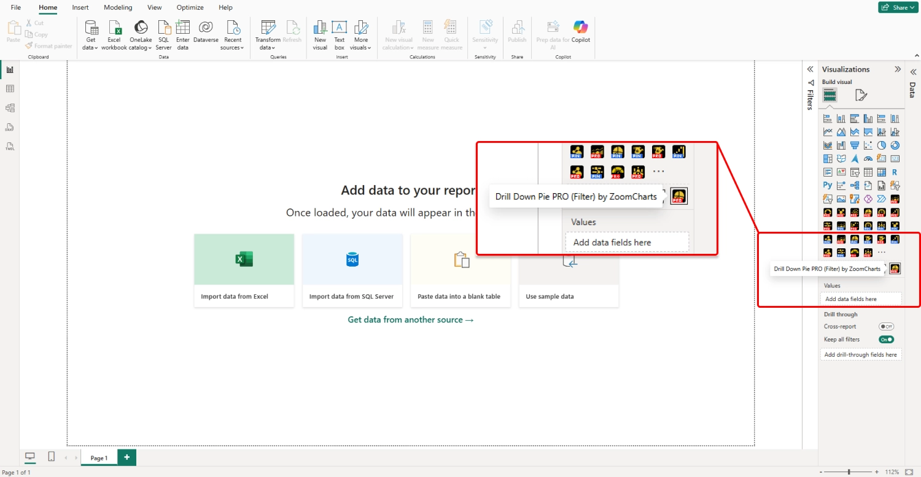Open Model view from the left sidebar

[10, 108]
